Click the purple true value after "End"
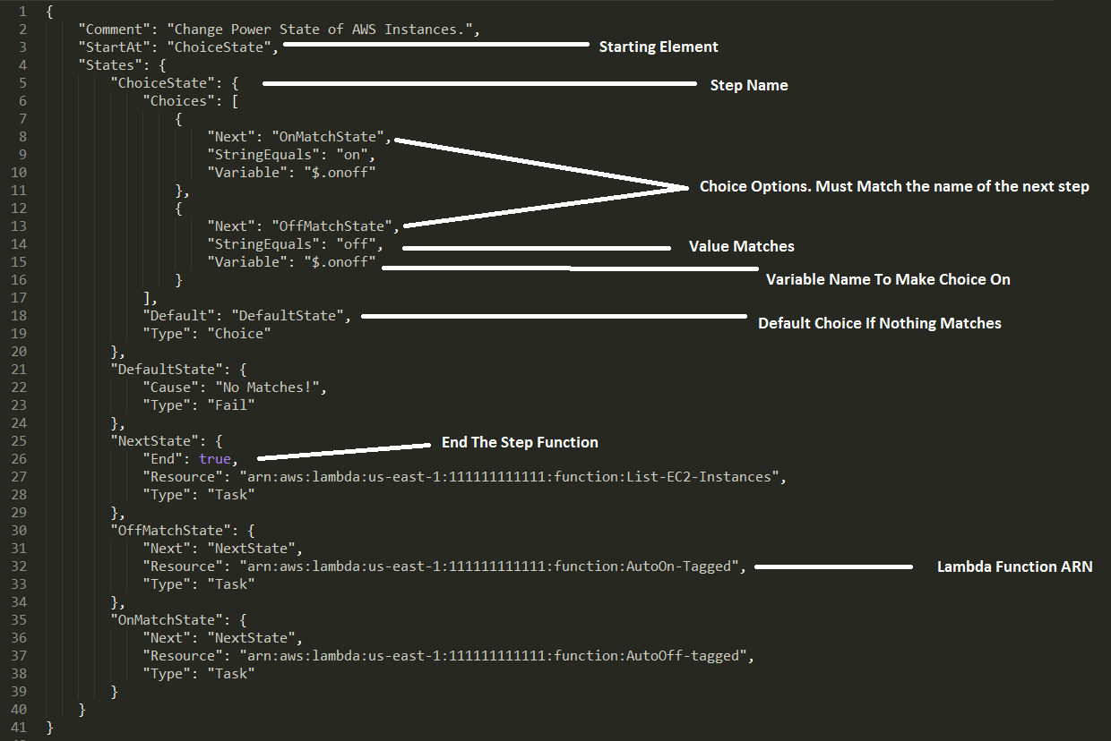This screenshot has height=741, width=1111. tap(215, 458)
